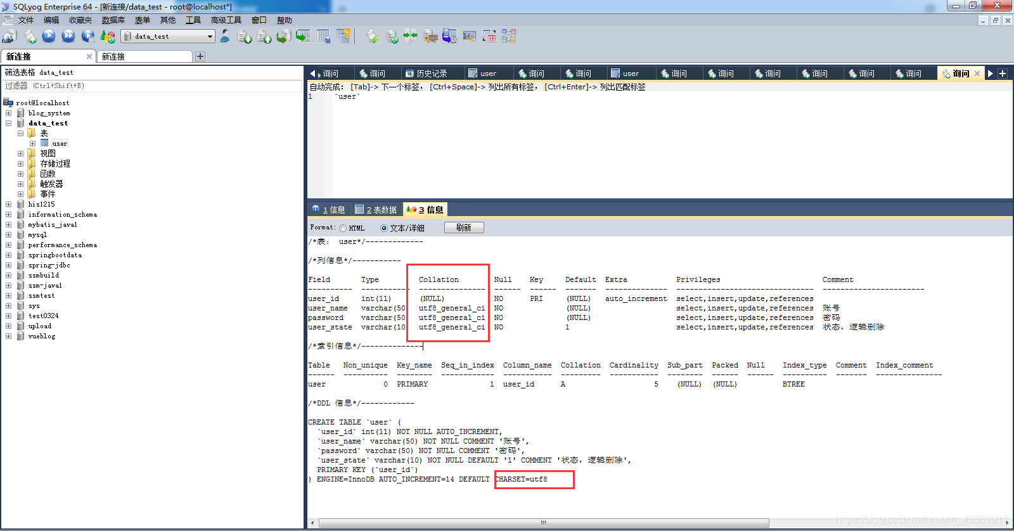Expand the his1215 database node
This screenshot has height=531, width=1014.
(x=9, y=205)
